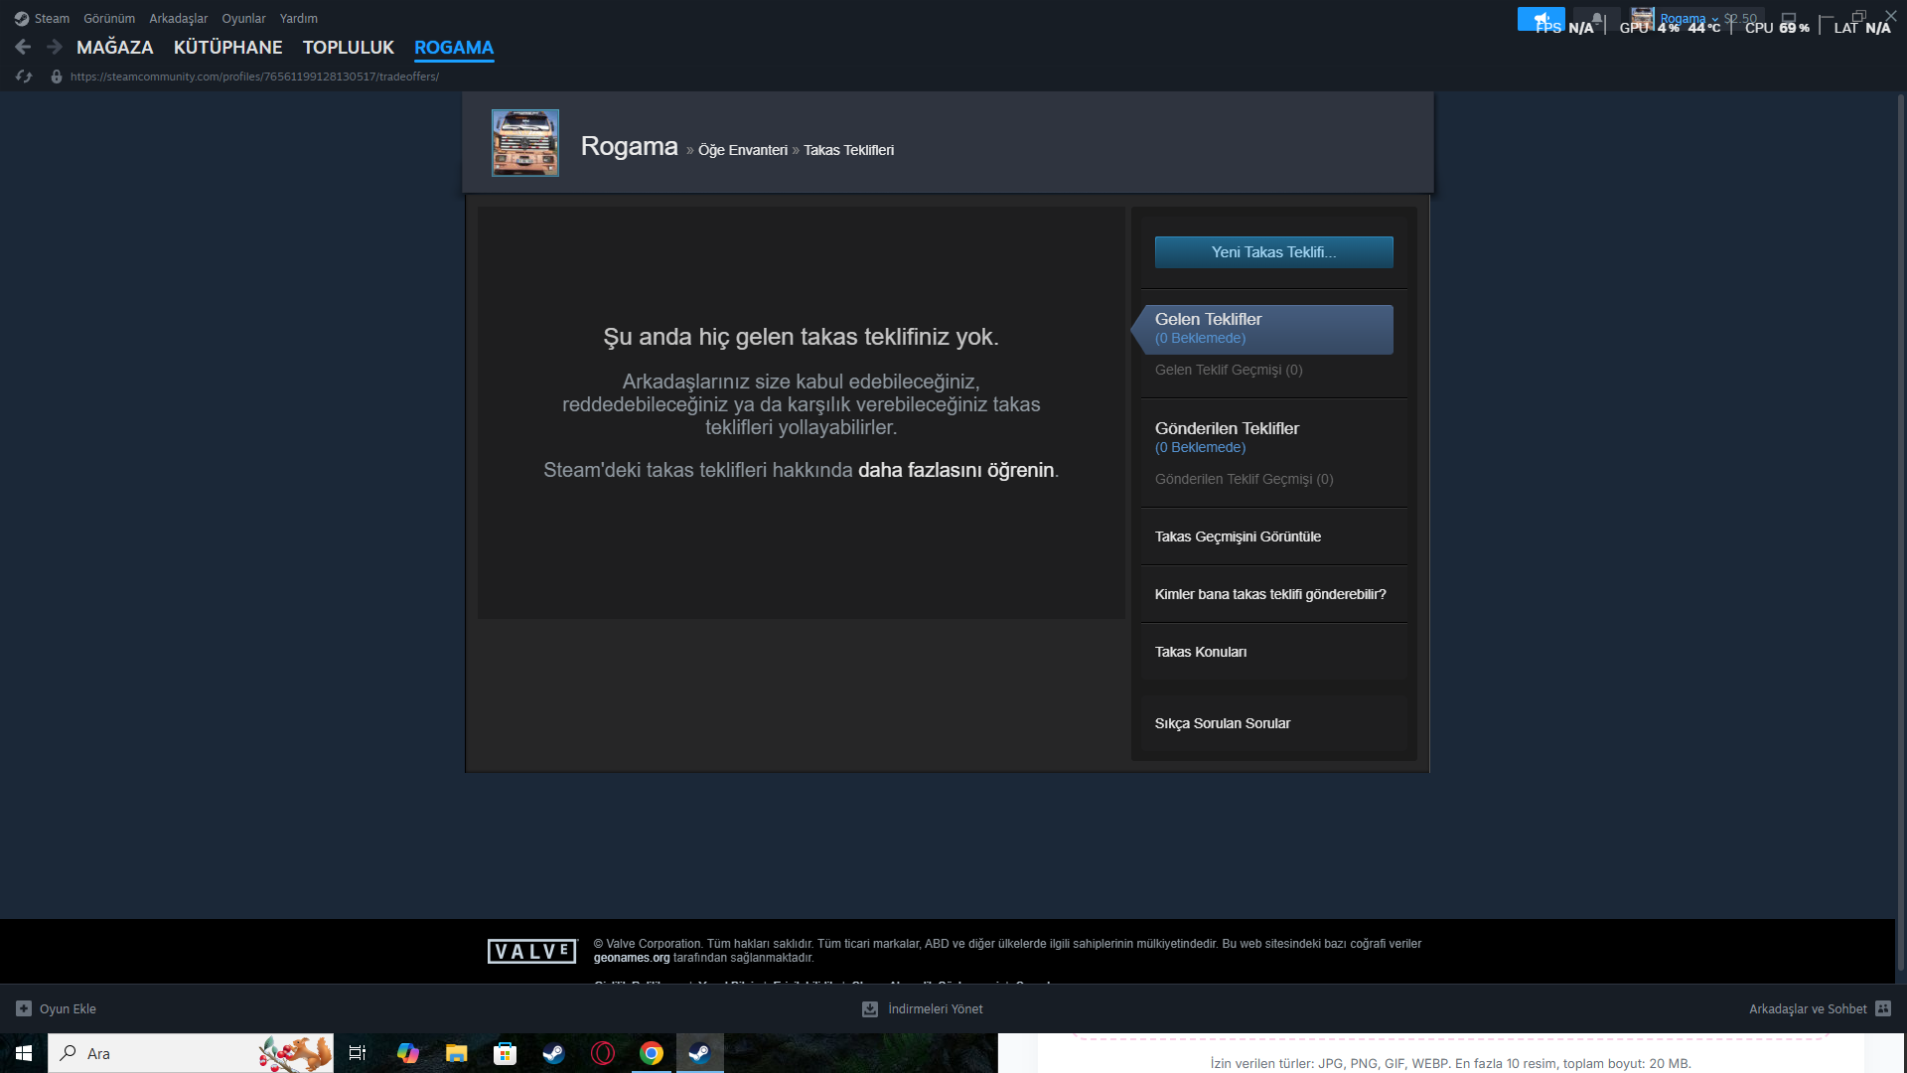The image size is (1907, 1073).
Task: Click the plus icon beside Oyun Ekle
Action: pyautogui.click(x=24, y=1008)
